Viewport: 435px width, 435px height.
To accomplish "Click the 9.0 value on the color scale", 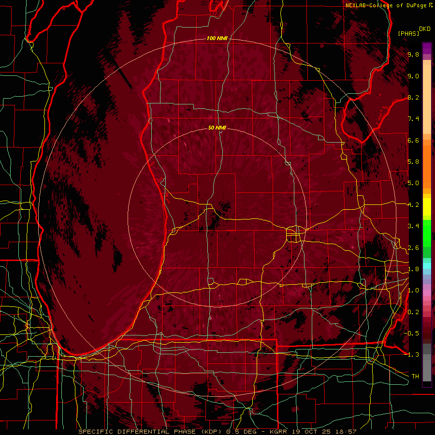I will click(x=413, y=76).
